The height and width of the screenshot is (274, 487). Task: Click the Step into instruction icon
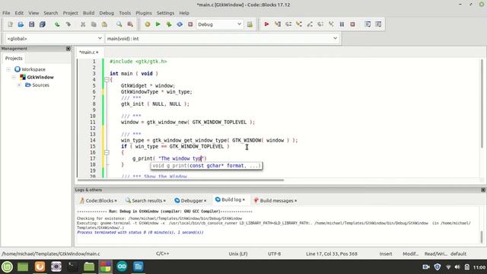pyautogui.click(x=331, y=24)
